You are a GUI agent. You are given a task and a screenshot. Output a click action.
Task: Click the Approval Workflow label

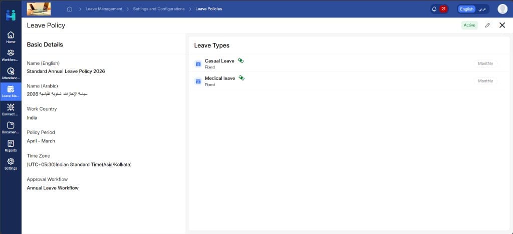(47, 179)
